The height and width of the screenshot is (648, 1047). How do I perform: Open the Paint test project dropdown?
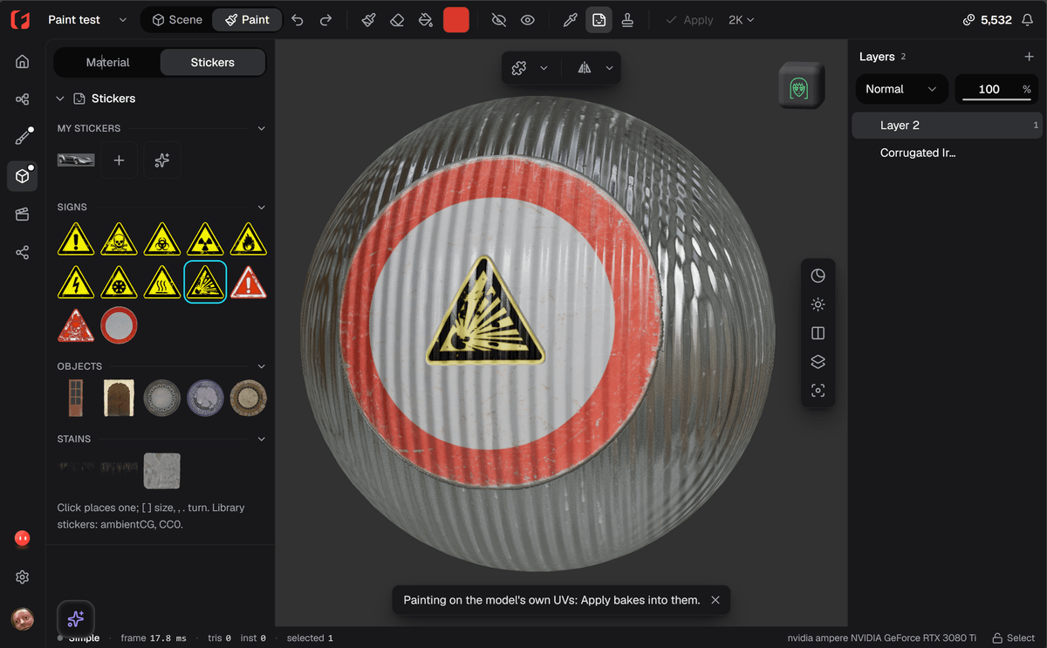87,20
